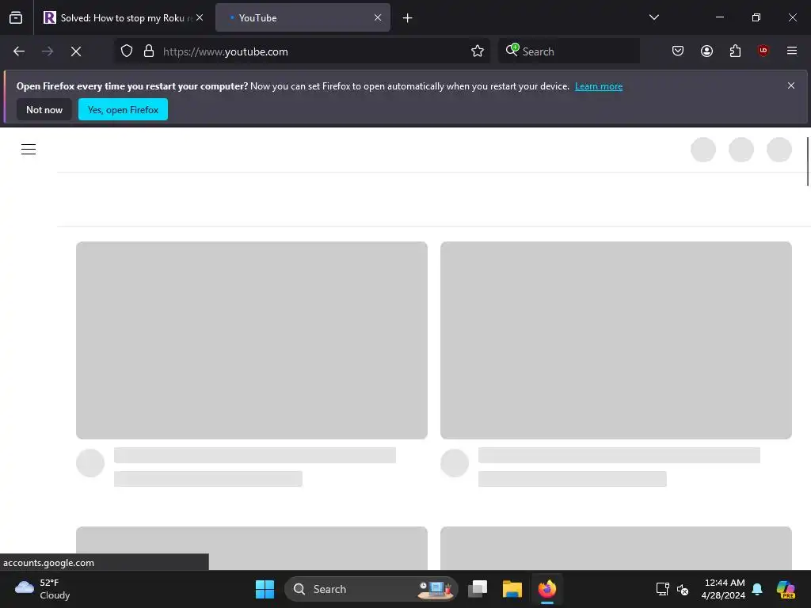Screen dimensions: 811x608
Task: Open uBlock Origin extension popup
Action: click(763, 51)
